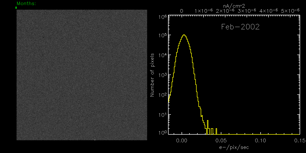Click the 0.10 tick label on bottom axis
The width and height of the screenshot is (306, 153).
[x=260, y=141]
